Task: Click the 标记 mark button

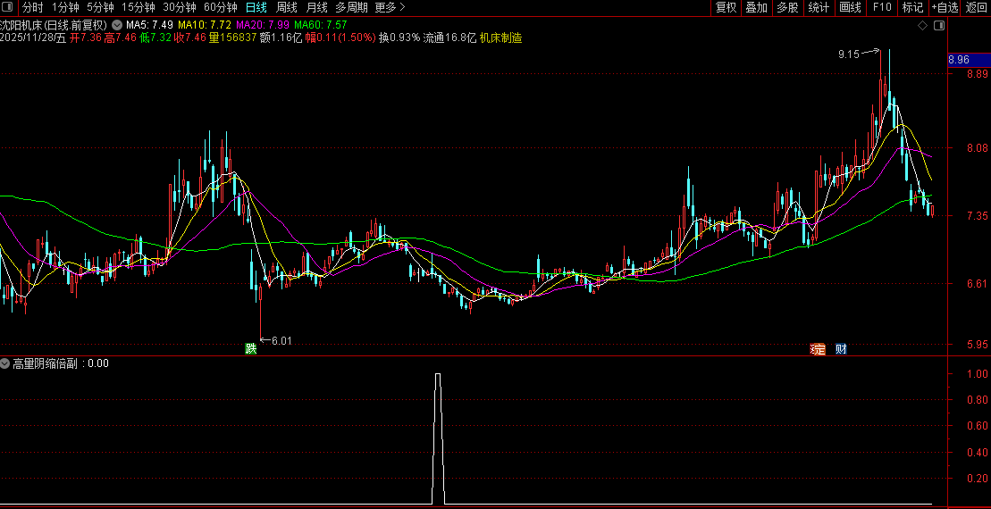Action: tap(912, 7)
